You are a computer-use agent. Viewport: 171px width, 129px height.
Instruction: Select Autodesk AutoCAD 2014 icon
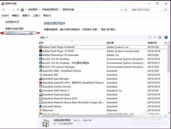point(41,83)
